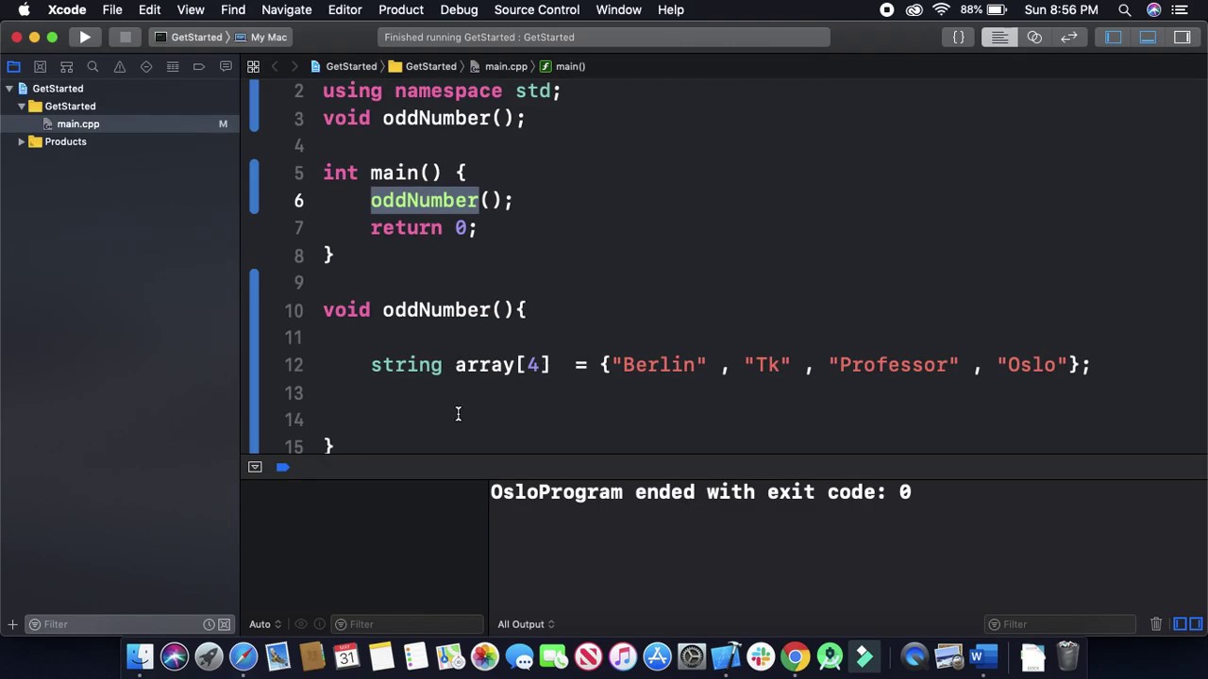
Task: Toggle the inspectors panel visibility
Action: [1183, 37]
